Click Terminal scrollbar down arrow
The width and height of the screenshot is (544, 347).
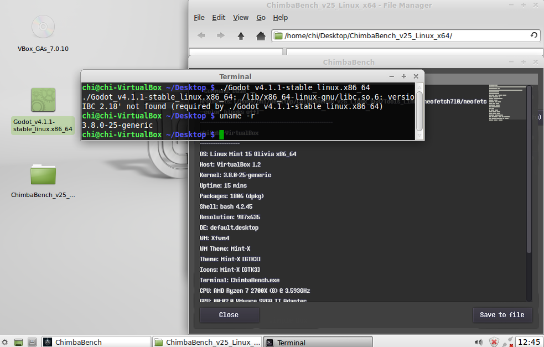pos(419,136)
